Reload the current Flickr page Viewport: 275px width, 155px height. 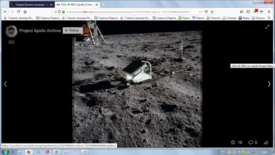(18, 12)
